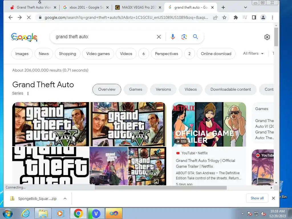Open the three-dot menu beside Series
This screenshot has height=219, width=292.
pos(28,94)
